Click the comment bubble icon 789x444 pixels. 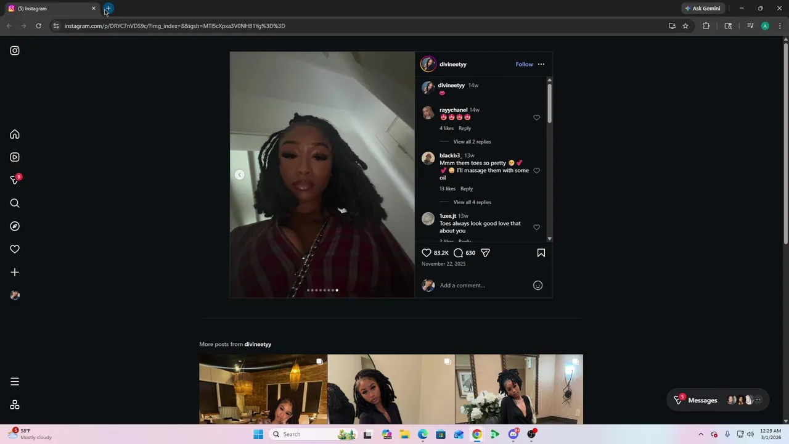tap(458, 253)
